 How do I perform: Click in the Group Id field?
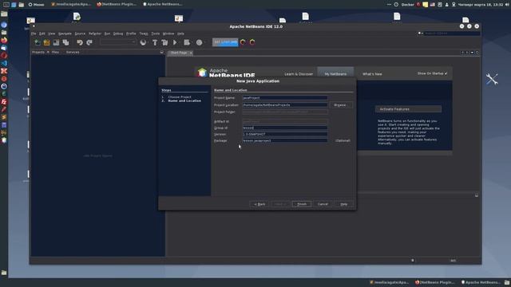pos(285,128)
